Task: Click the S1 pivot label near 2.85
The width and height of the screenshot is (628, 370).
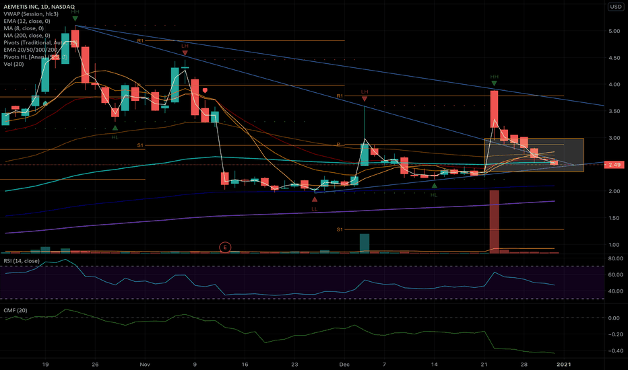Action: tap(140, 145)
